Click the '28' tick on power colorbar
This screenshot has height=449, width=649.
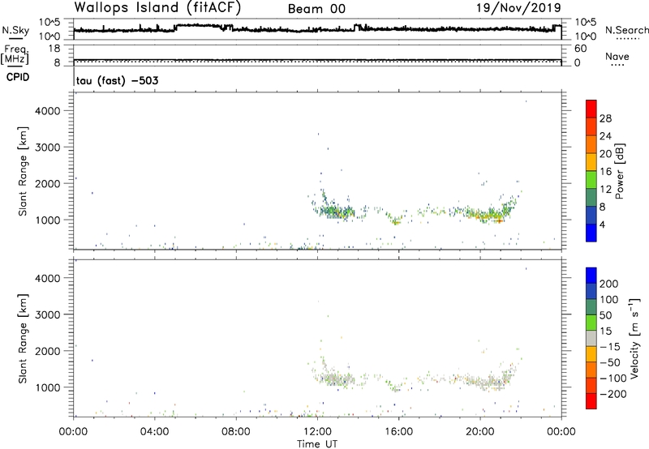(x=605, y=118)
